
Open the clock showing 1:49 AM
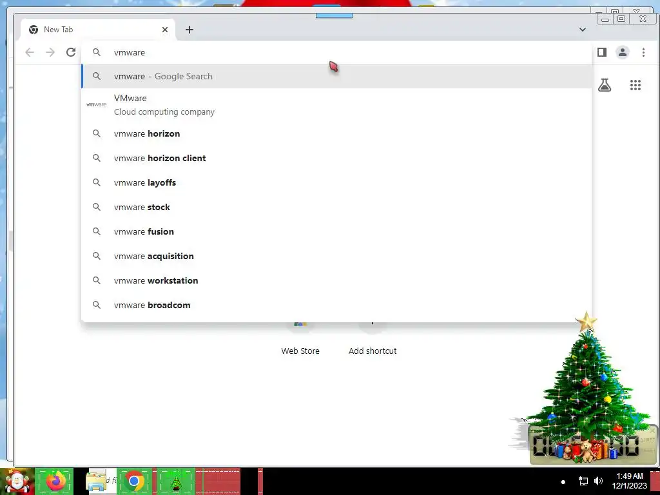[629, 481]
